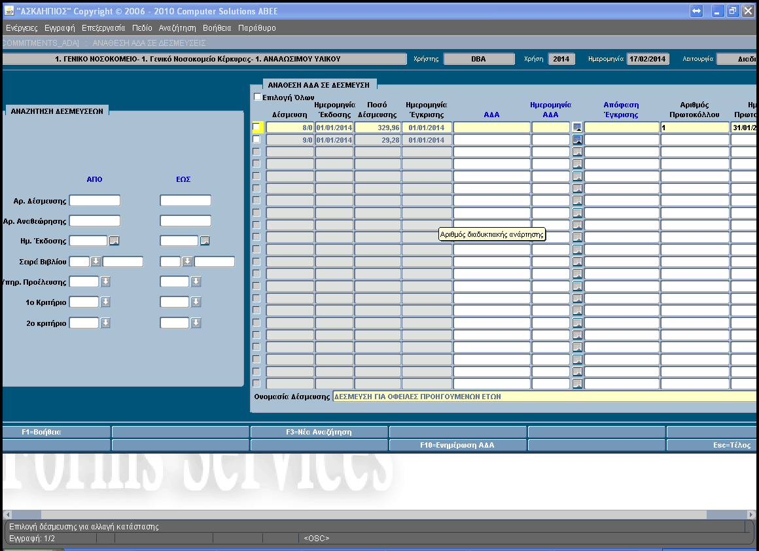Open calendar picker beside Ημ. Έκδοσης ΕΩΣ field
The image size is (759, 551).
pos(205,241)
